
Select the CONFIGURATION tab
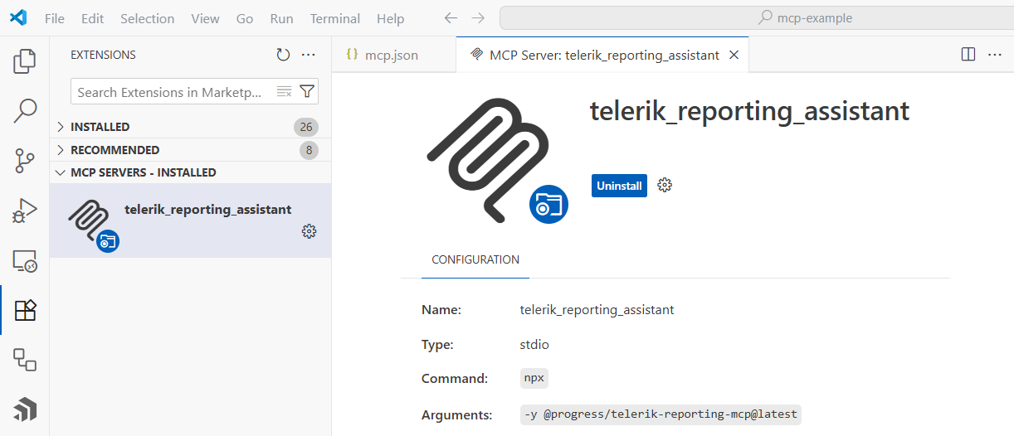[x=475, y=259]
